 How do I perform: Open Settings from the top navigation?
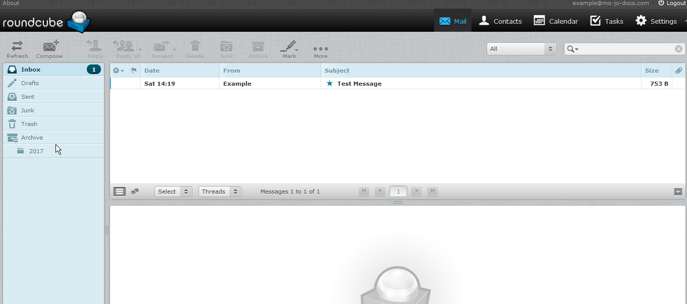[656, 21]
